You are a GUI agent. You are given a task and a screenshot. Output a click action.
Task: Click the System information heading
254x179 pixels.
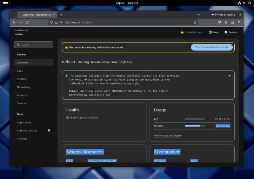(x=85, y=152)
